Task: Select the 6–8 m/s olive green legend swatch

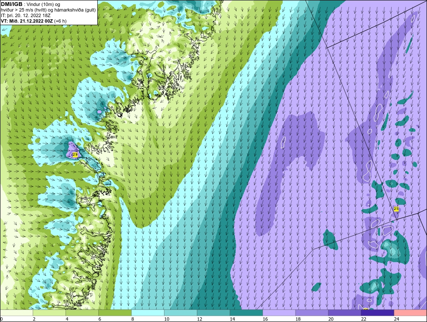Action: coord(115,313)
